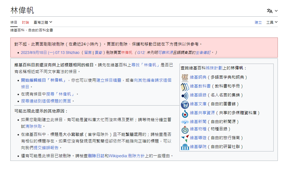Open the language selector icon
This screenshot has height=172, width=294.
coord(272,11)
